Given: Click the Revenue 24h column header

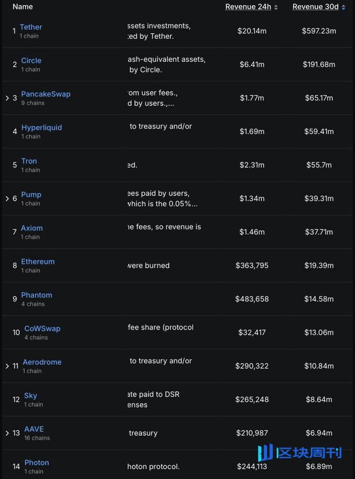Looking at the screenshot, I should tap(248, 7).
